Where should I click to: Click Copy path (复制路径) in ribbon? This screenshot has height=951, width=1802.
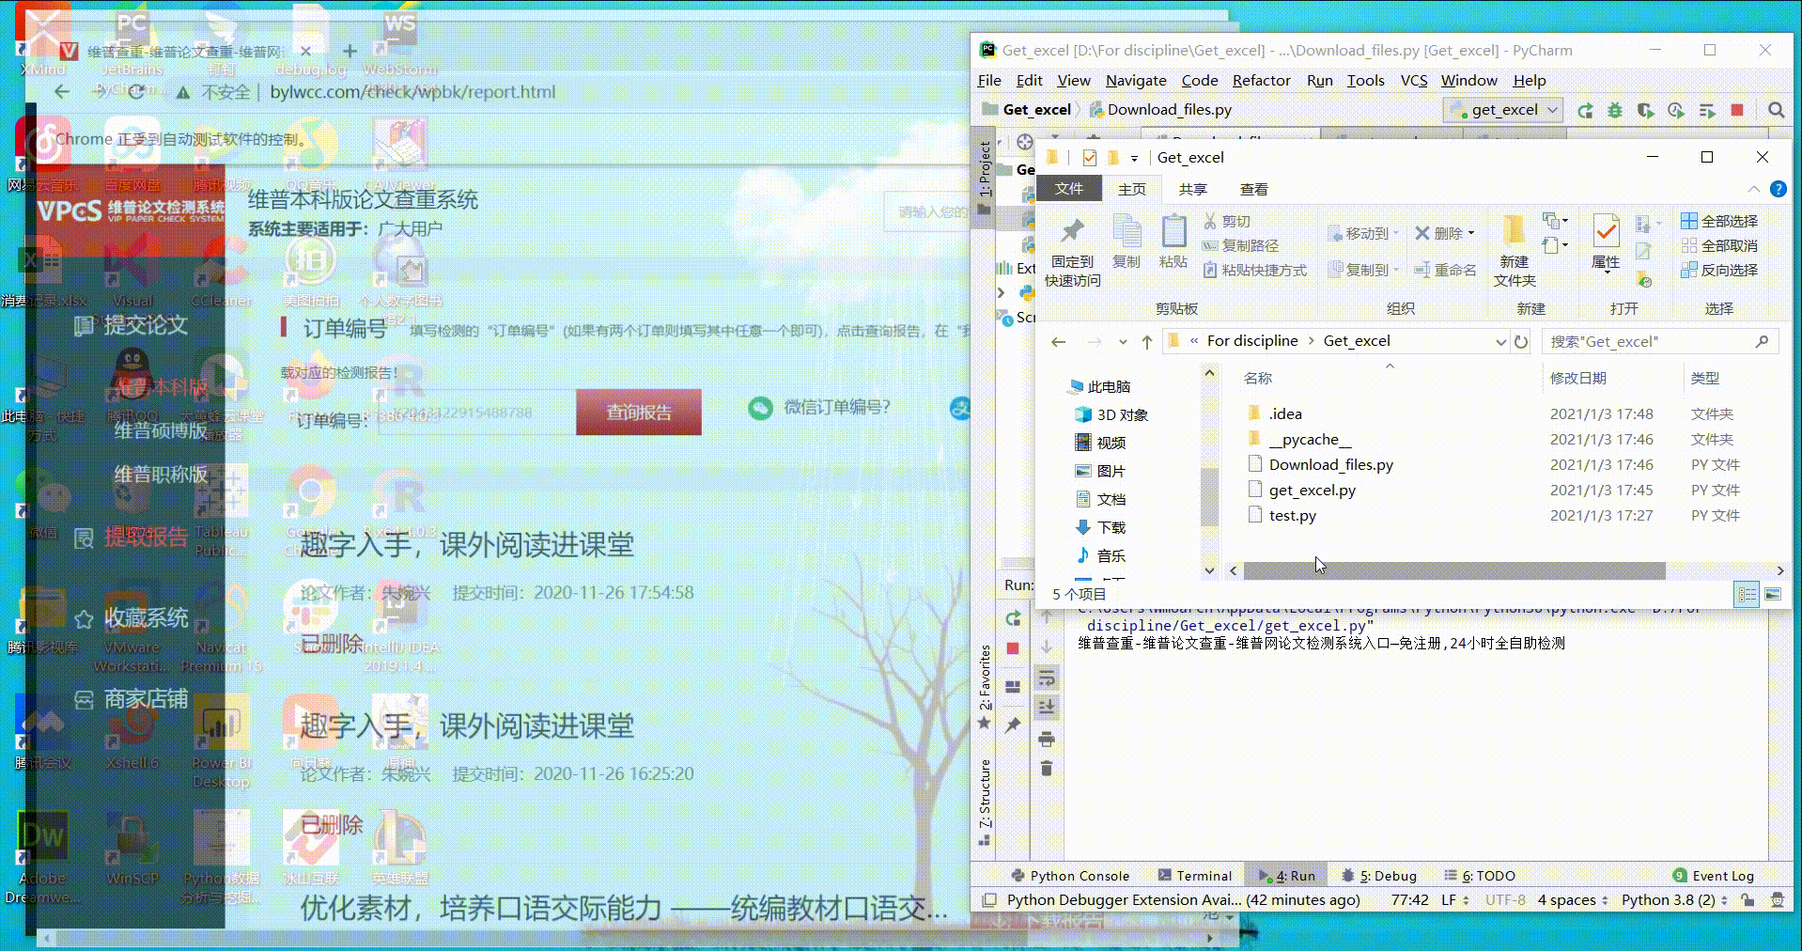pyautogui.click(x=1240, y=245)
